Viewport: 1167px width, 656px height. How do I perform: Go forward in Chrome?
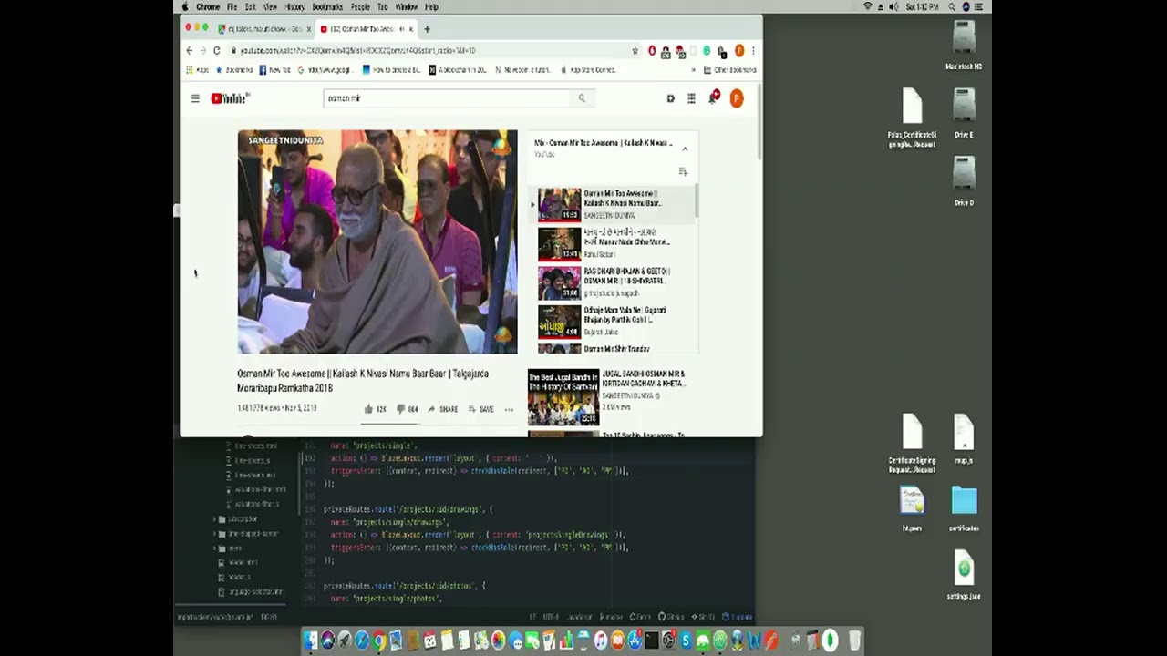202,50
